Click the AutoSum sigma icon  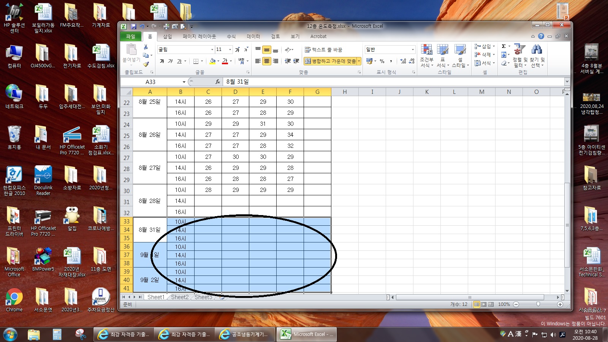coord(503,46)
